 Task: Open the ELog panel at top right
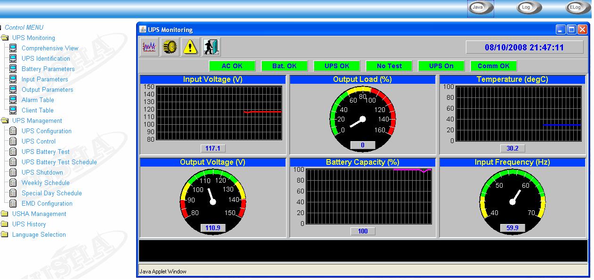pyautogui.click(x=577, y=8)
